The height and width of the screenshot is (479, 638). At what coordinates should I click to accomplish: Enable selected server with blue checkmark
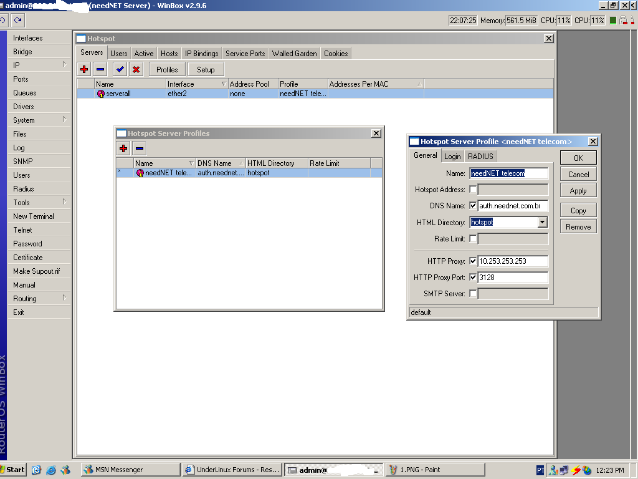click(x=120, y=69)
